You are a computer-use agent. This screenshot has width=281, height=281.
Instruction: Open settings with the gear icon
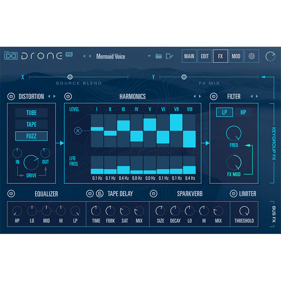pos(251,56)
